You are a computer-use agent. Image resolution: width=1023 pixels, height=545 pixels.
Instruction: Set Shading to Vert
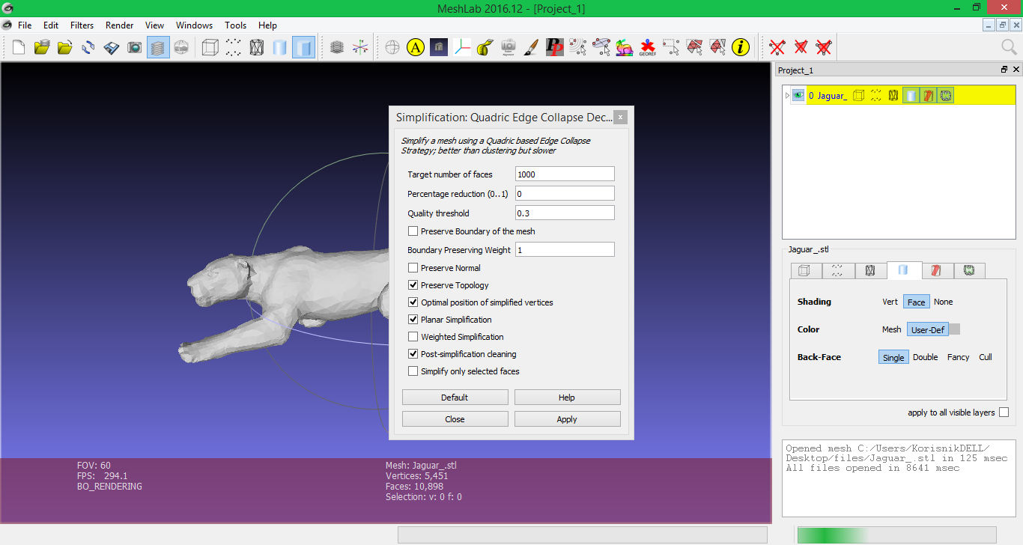point(890,302)
